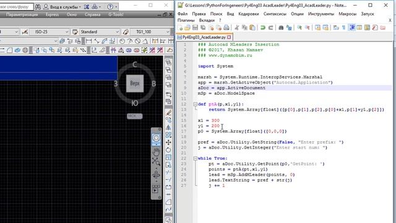Click linear dimension icon in AutoCAD toolbar
The image size is (396, 223).
[x=88, y=41]
